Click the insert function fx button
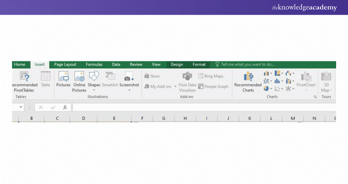This screenshot has height=184, width=348. tap(65, 107)
